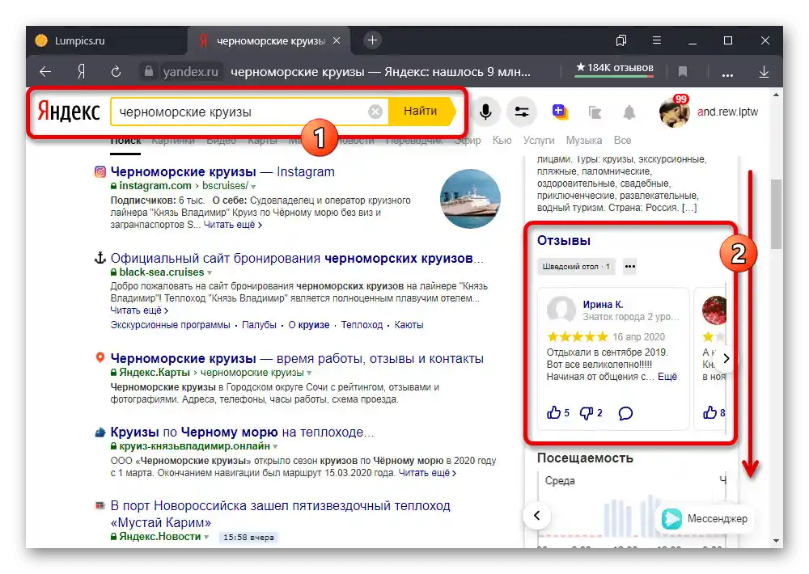
Task: Open the ship thumbnail image
Action: pos(470,199)
